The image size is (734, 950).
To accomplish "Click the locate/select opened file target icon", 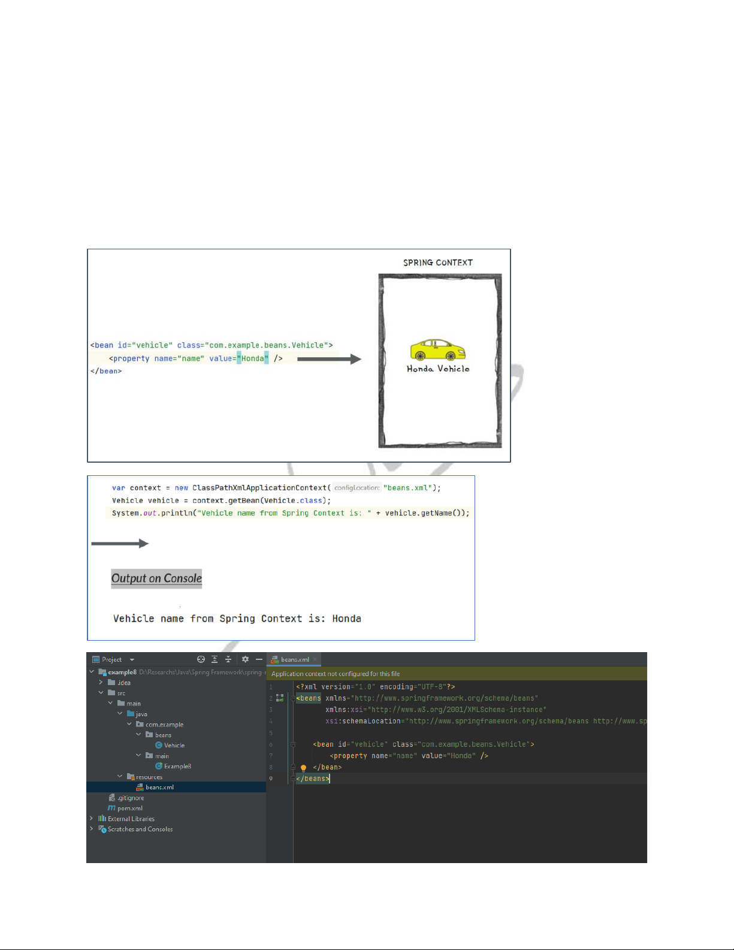I will tap(201, 659).
